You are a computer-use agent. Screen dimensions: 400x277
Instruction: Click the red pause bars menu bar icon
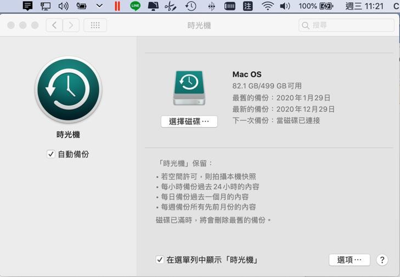[117, 6]
